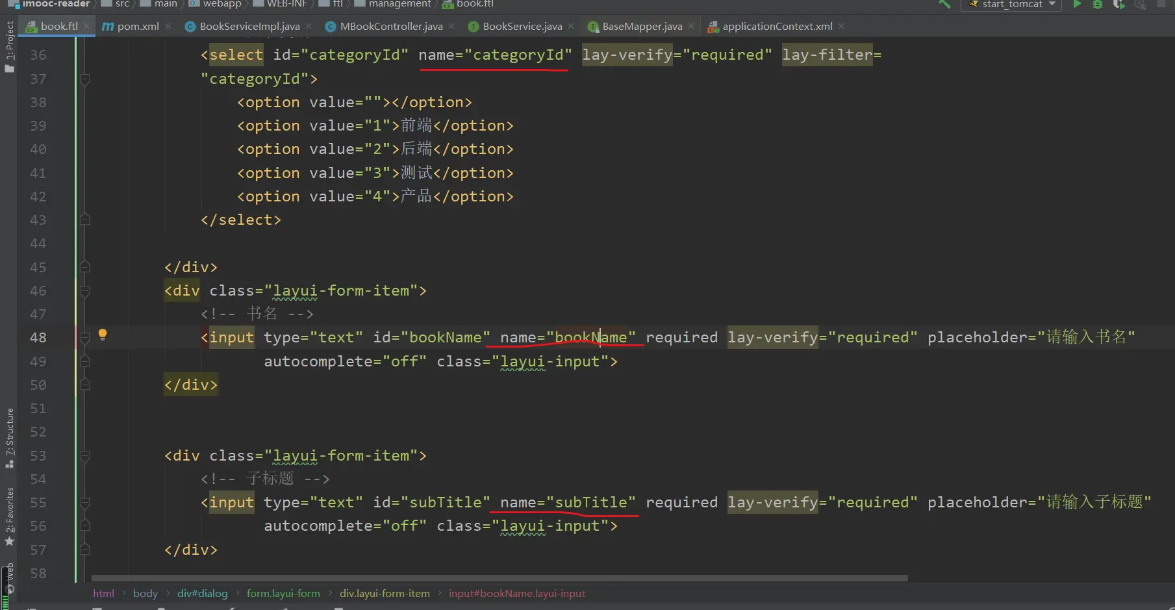1175x610 pixels.
Task: Click the form.layui-form breadcrumb
Action: 283,593
